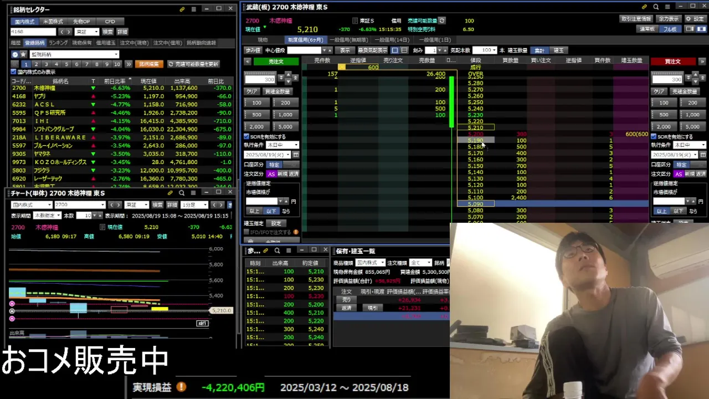Switch to 先物OP tab
The image size is (709, 399).
coord(81,22)
